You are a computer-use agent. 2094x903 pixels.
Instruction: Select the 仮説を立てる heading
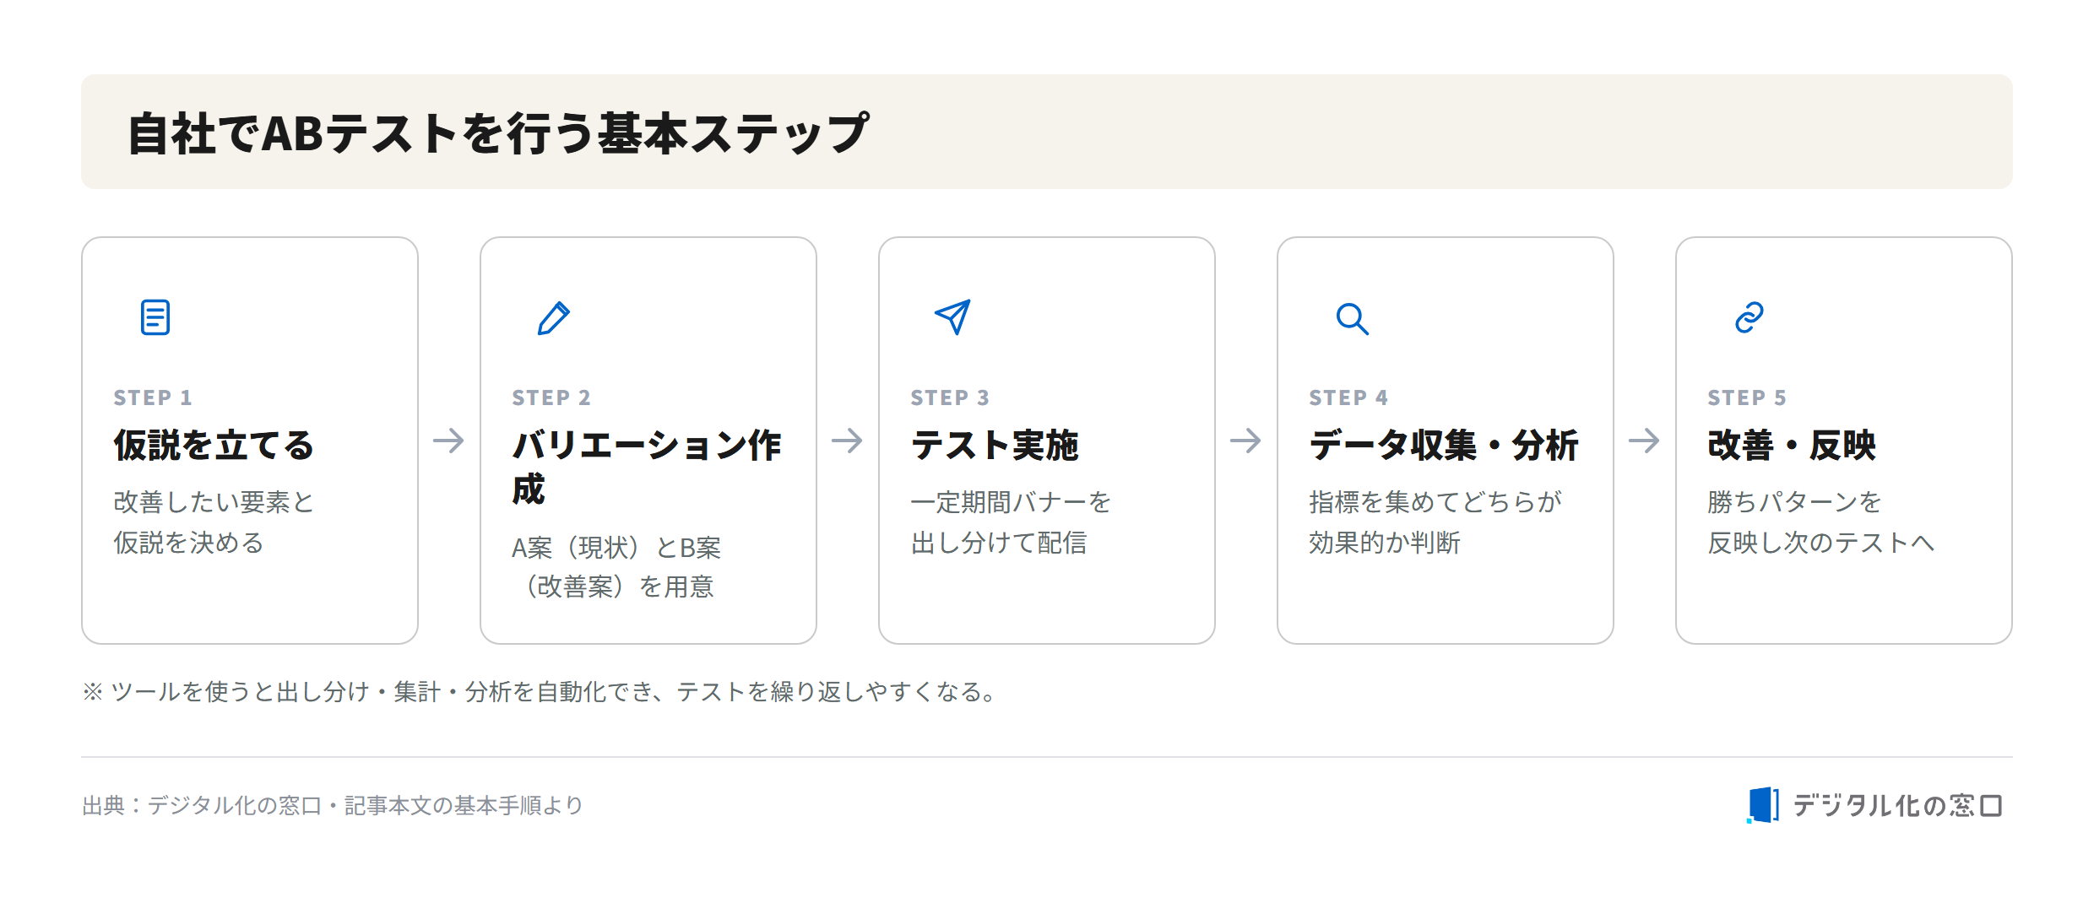click(214, 445)
